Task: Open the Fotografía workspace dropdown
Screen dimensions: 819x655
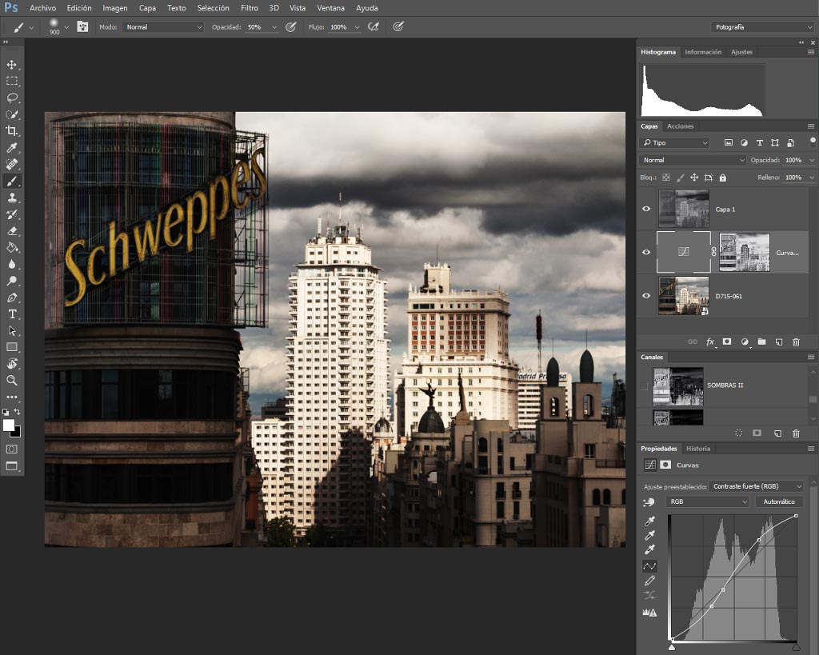Action: pos(762,27)
